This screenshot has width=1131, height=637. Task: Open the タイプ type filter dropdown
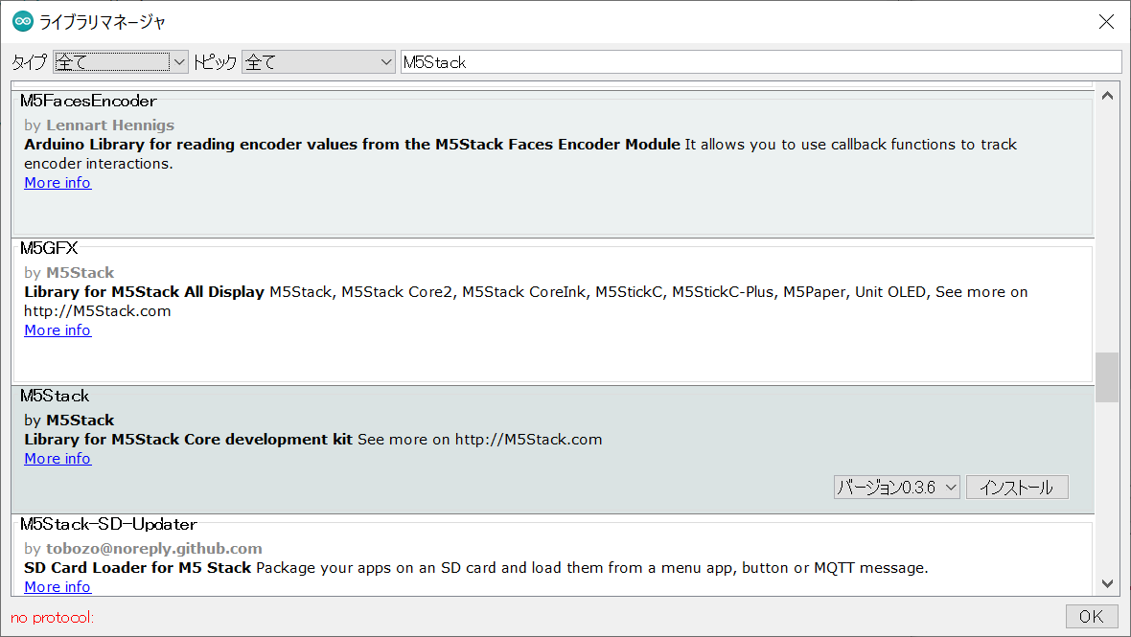(121, 62)
